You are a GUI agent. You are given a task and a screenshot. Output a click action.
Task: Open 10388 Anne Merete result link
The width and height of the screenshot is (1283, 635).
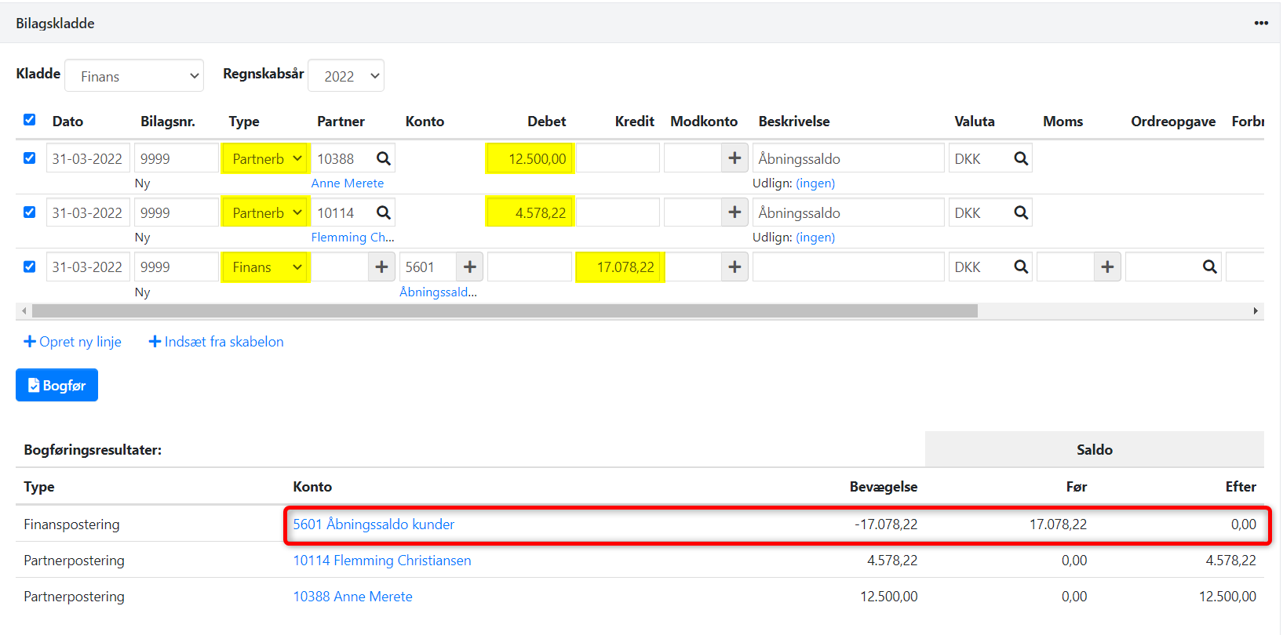[x=352, y=597]
